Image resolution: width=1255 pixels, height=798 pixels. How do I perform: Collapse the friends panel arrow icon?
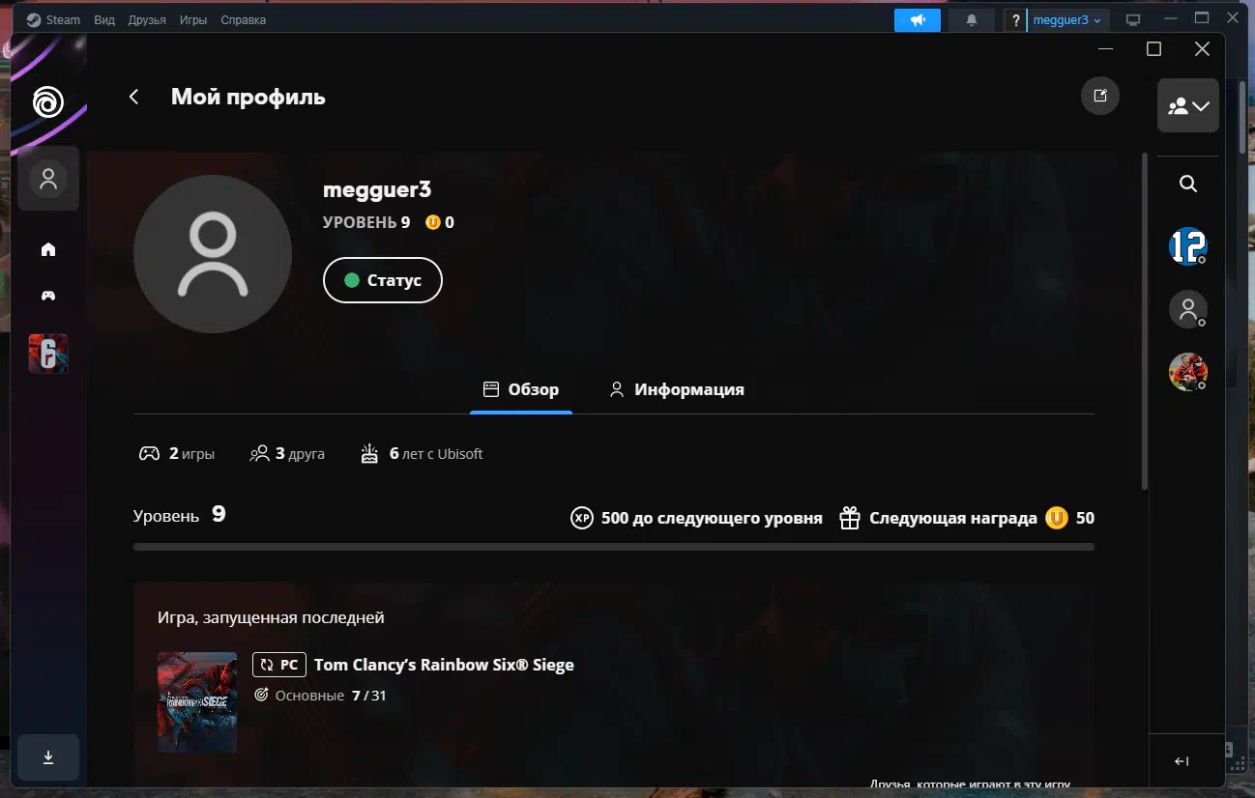click(1182, 761)
